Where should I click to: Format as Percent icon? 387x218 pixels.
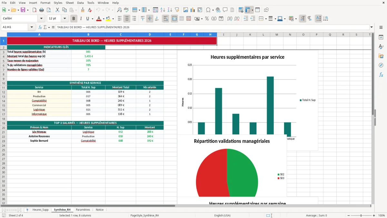pyautogui.click(x=207, y=19)
